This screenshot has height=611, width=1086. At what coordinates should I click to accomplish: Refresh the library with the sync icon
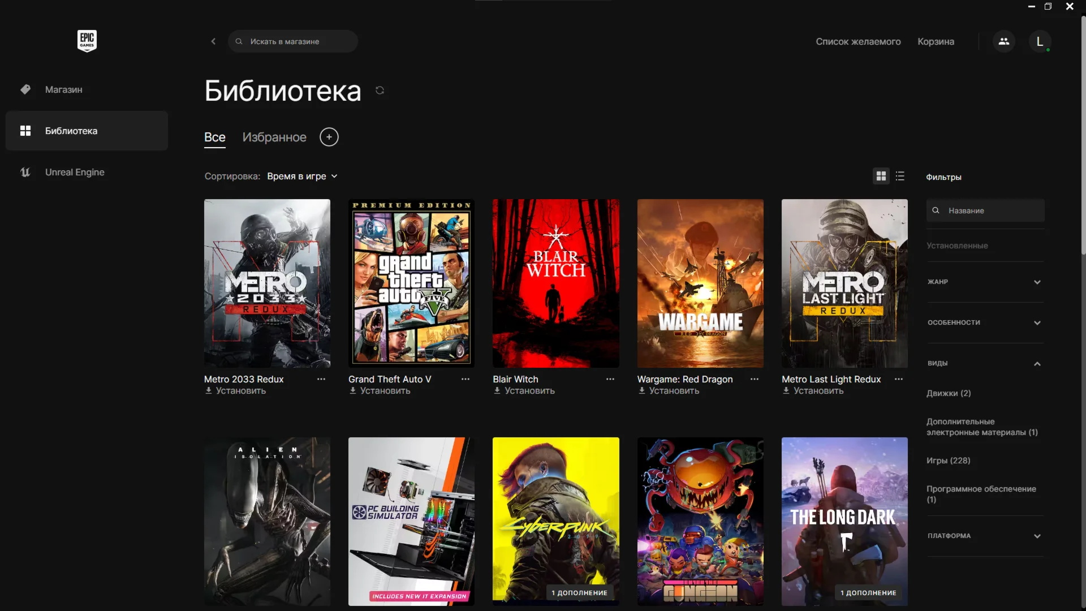[x=380, y=91]
